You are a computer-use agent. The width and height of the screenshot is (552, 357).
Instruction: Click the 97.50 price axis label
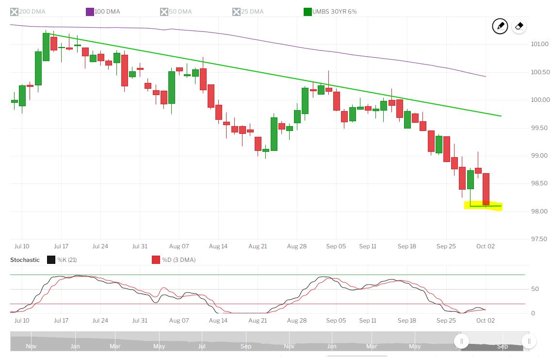tap(539, 239)
